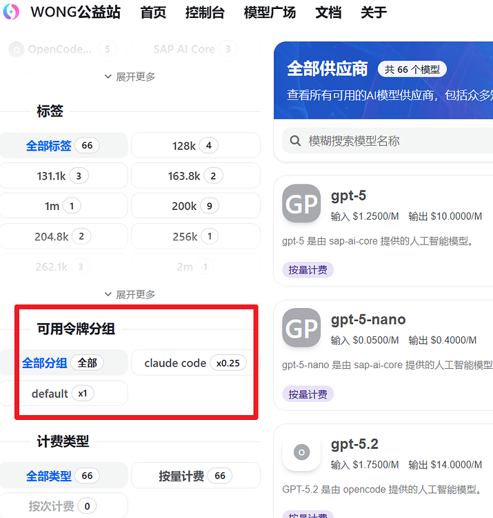Filter by the 256k tag
493x518 pixels.
coord(196,236)
